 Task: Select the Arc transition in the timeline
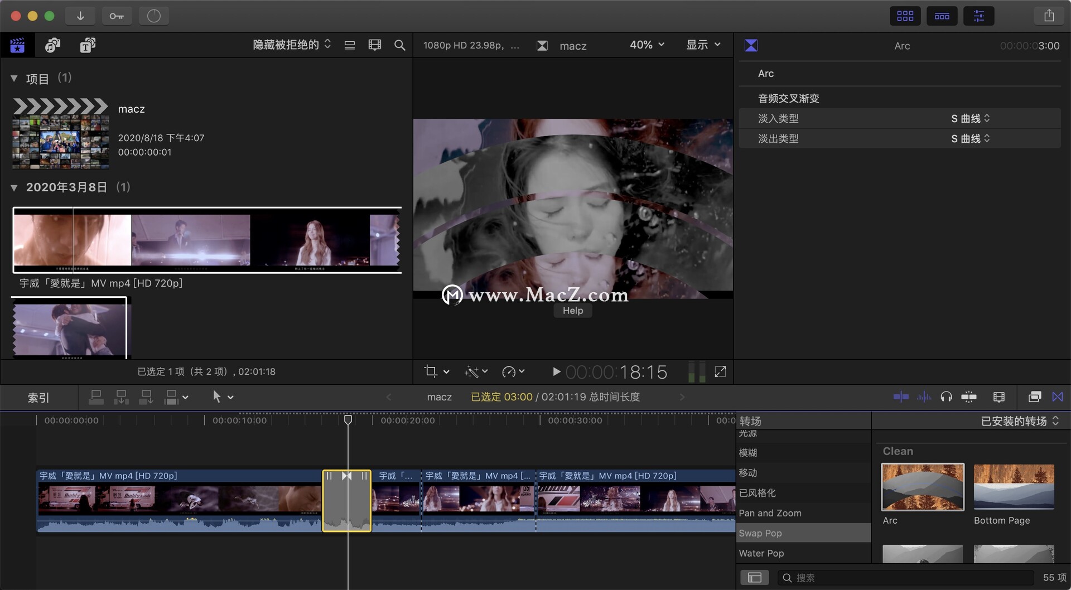pyautogui.click(x=347, y=501)
